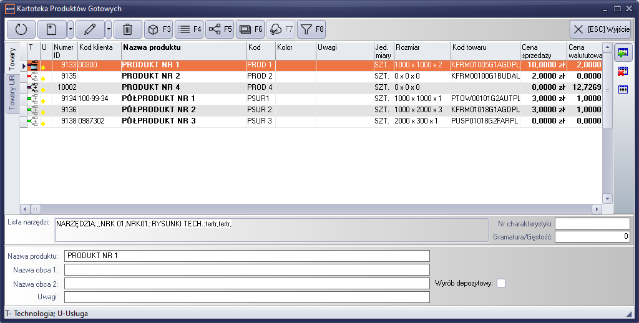
Task: Click the add table column icon with green plus
Action: [x=623, y=53]
